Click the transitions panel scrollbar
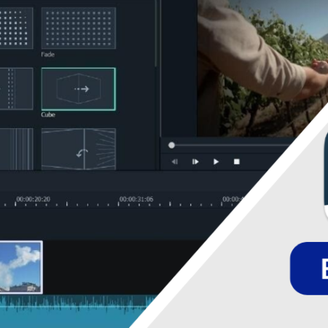 [x=156, y=34]
